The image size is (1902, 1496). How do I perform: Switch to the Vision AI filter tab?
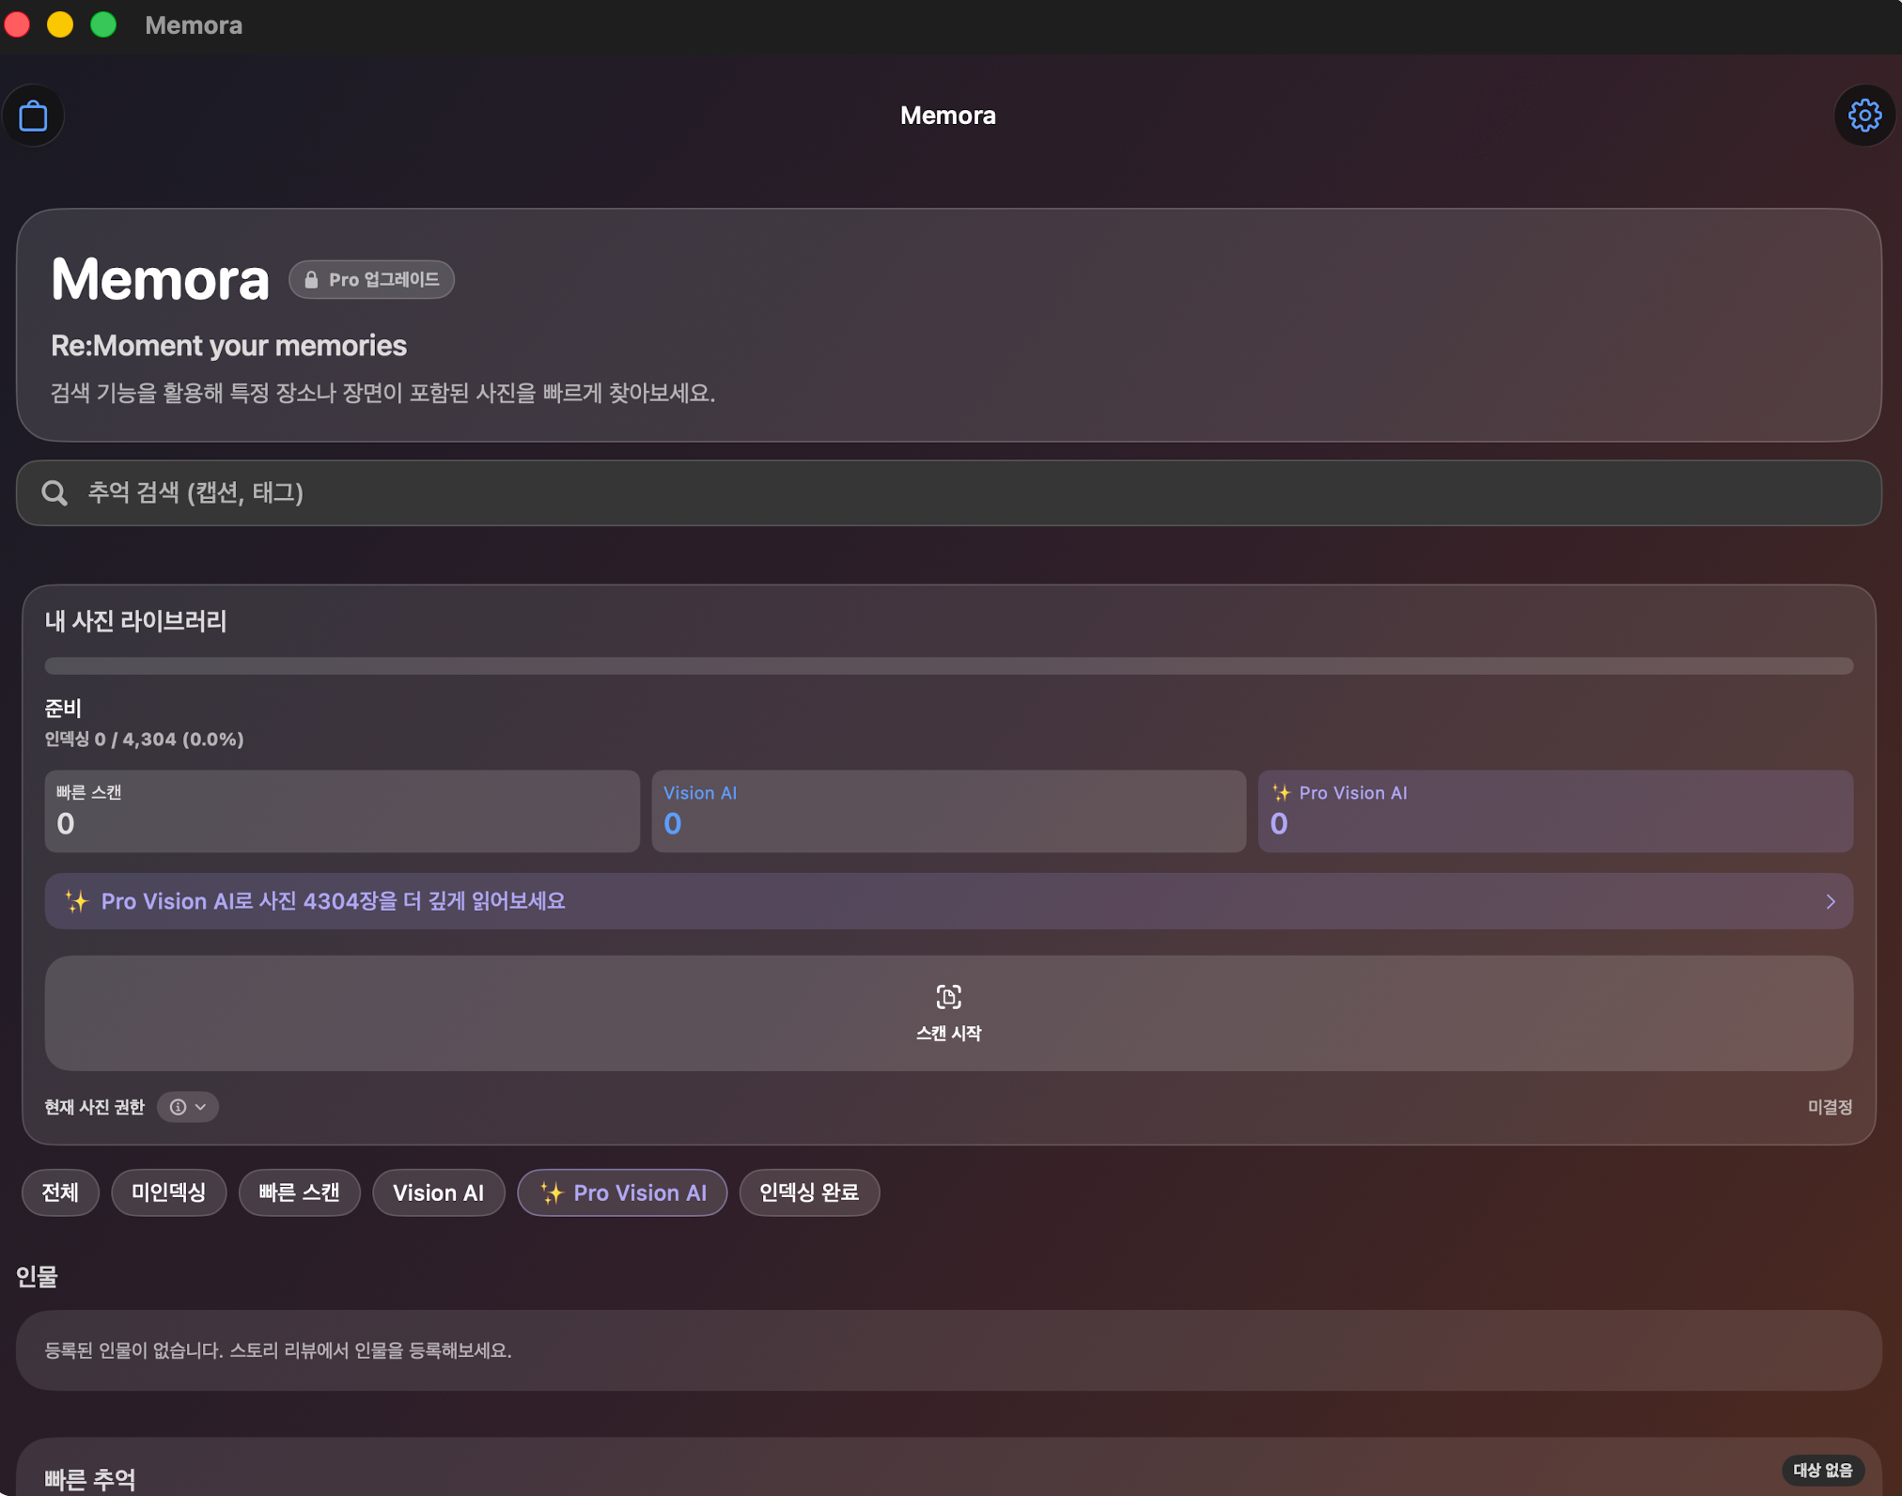pyautogui.click(x=439, y=1192)
